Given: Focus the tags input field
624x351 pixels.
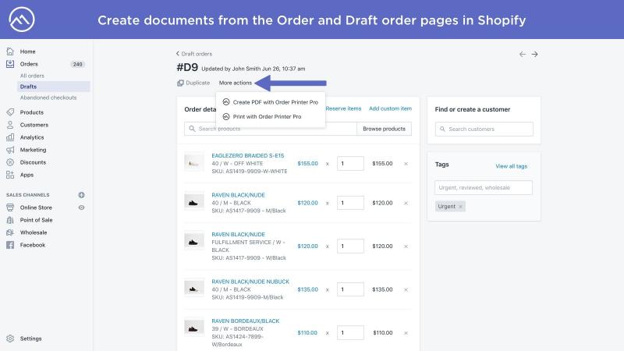Looking at the screenshot, I should tap(484, 187).
